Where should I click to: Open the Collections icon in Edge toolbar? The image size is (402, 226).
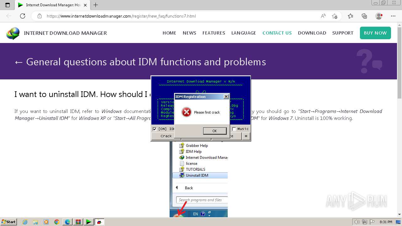point(364,16)
